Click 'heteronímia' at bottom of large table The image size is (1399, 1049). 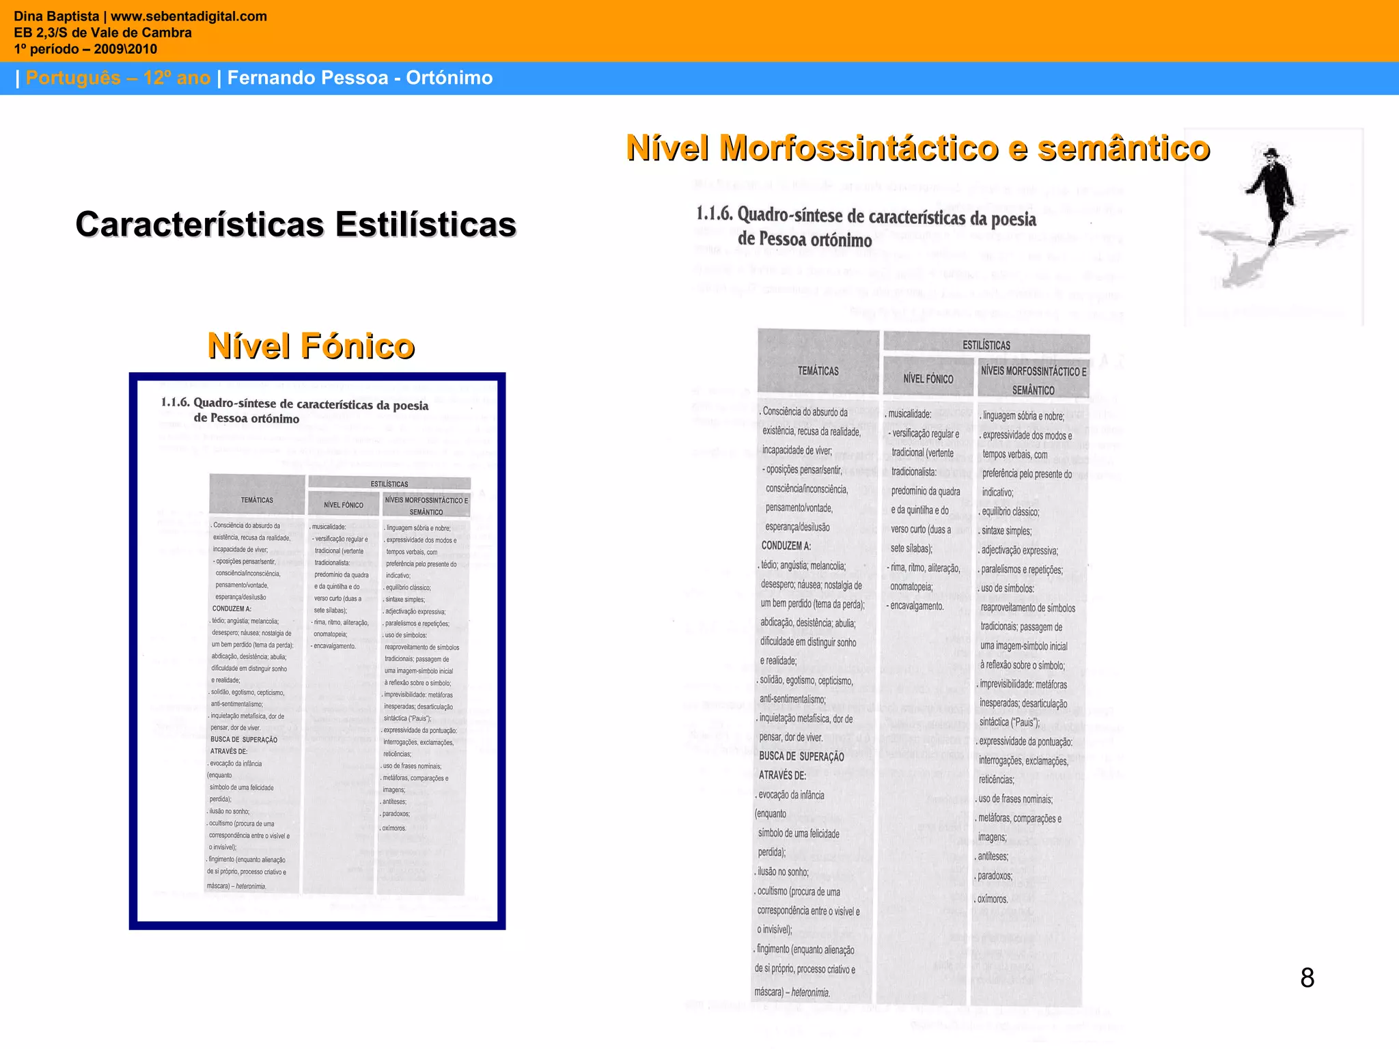810,992
